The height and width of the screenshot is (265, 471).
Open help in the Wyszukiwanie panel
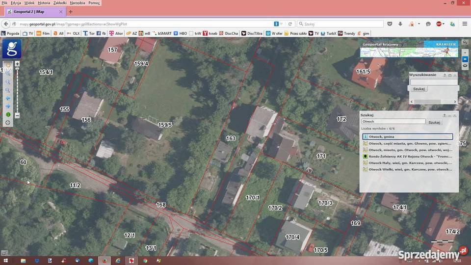pos(445,75)
